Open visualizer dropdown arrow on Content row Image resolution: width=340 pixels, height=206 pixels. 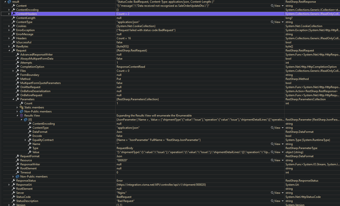pyautogui.click(x=282, y=6)
